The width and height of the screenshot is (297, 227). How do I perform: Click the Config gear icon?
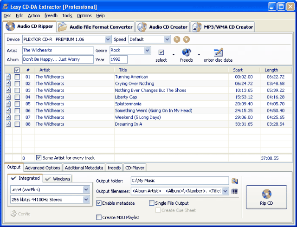[x=13, y=214]
